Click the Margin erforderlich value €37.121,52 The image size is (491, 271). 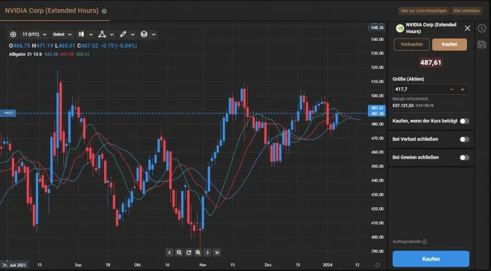(x=403, y=106)
